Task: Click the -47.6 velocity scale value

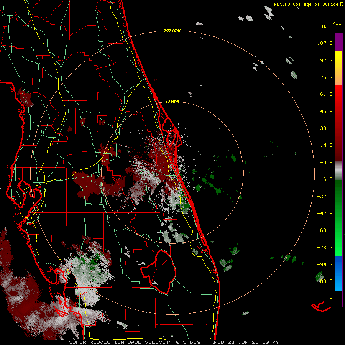Action: (x=325, y=214)
